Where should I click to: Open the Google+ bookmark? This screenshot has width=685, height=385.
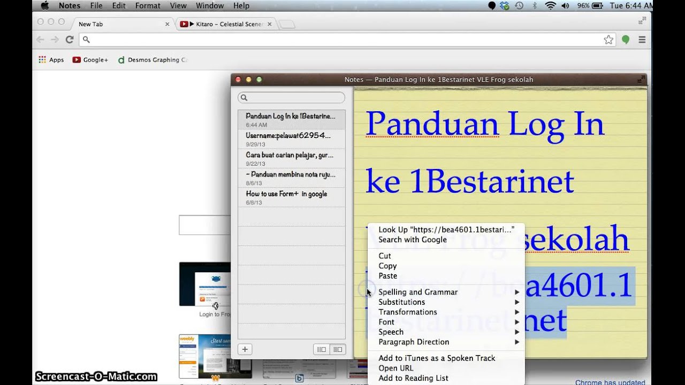[x=90, y=60]
